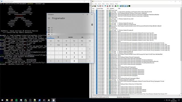Click the digit 7 in Calculator
This screenshot has width=182, height=102.
pos(66,49)
